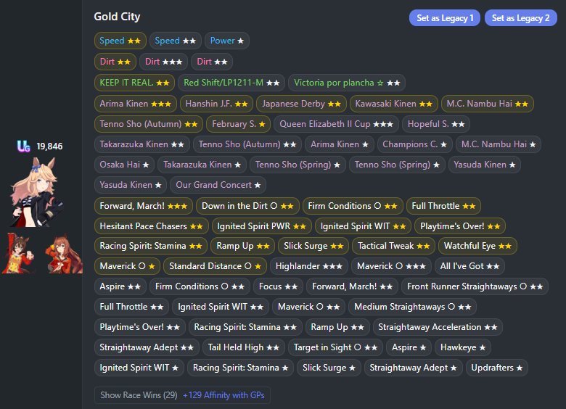Click Ignited Spirit PWR ★★ tag
Image resolution: width=566 pixels, height=409 pixels.
pos(262,226)
